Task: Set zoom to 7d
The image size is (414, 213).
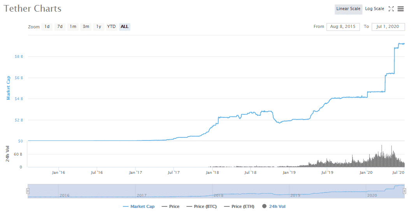Action: [x=60, y=27]
